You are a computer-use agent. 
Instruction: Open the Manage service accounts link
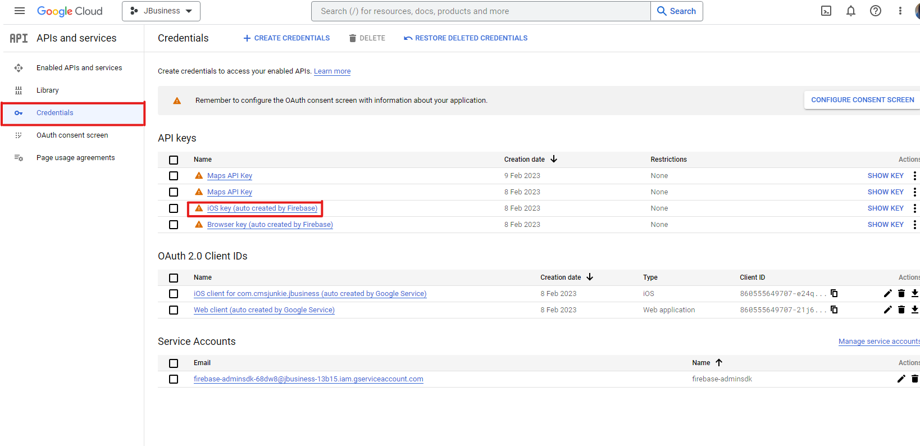(878, 342)
